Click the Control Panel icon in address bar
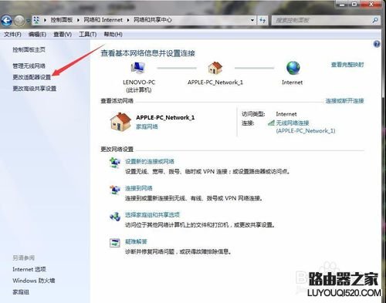 coord(37,20)
